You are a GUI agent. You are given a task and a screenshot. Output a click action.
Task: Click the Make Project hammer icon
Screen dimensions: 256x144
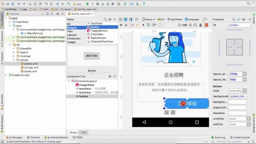click(69, 4)
